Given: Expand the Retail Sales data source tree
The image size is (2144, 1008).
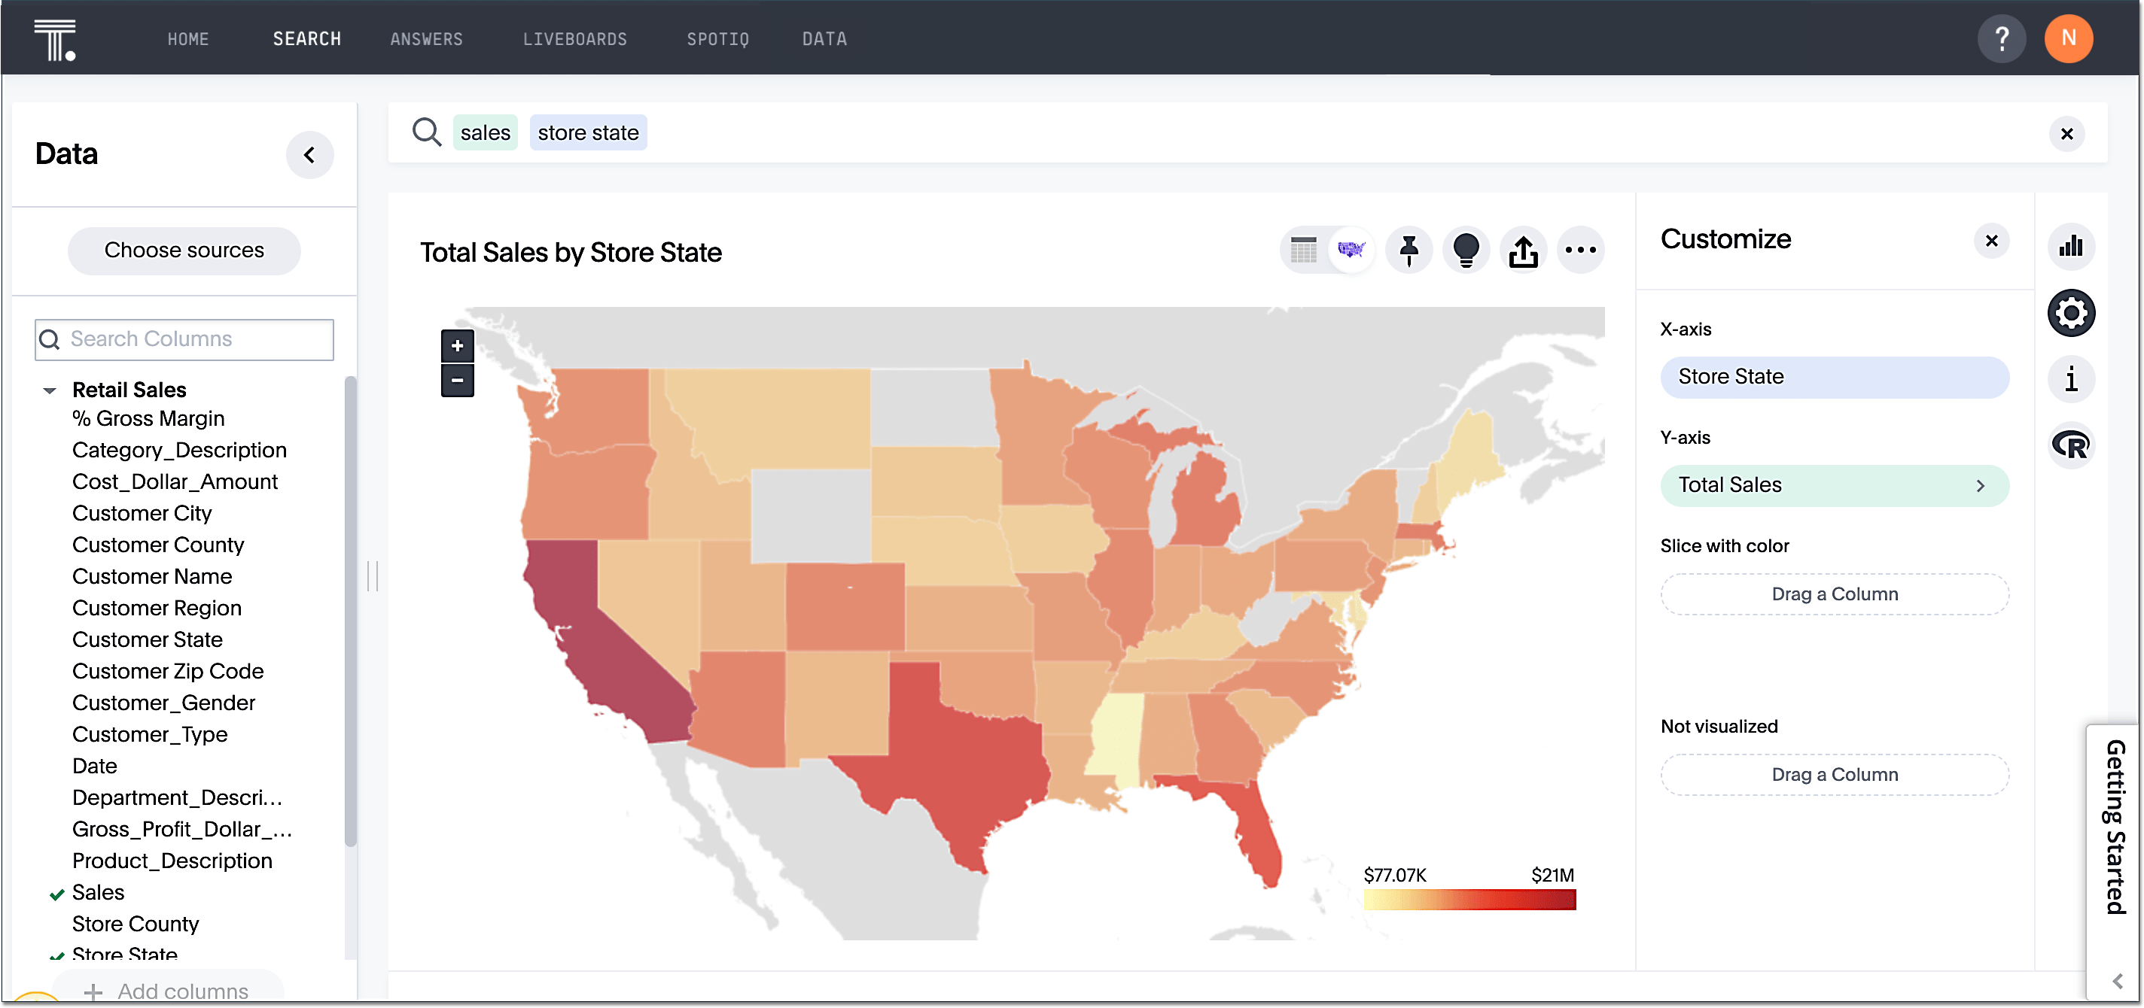Looking at the screenshot, I should 50,389.
